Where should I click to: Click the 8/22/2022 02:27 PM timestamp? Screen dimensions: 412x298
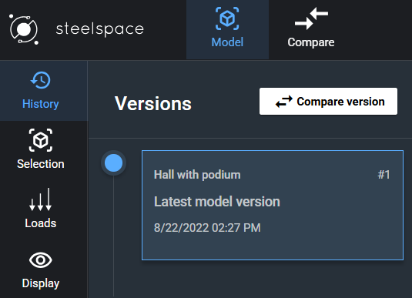[x=207, y=228]
